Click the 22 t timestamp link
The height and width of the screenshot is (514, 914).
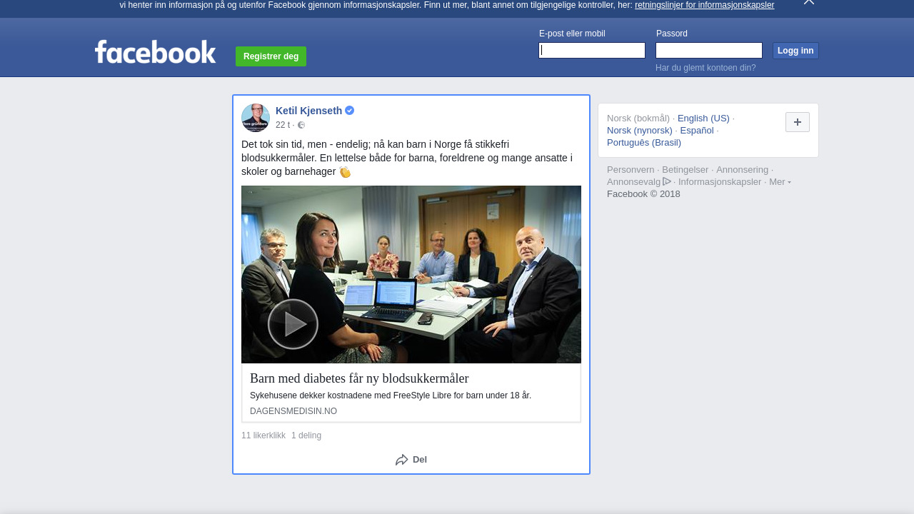283,125
